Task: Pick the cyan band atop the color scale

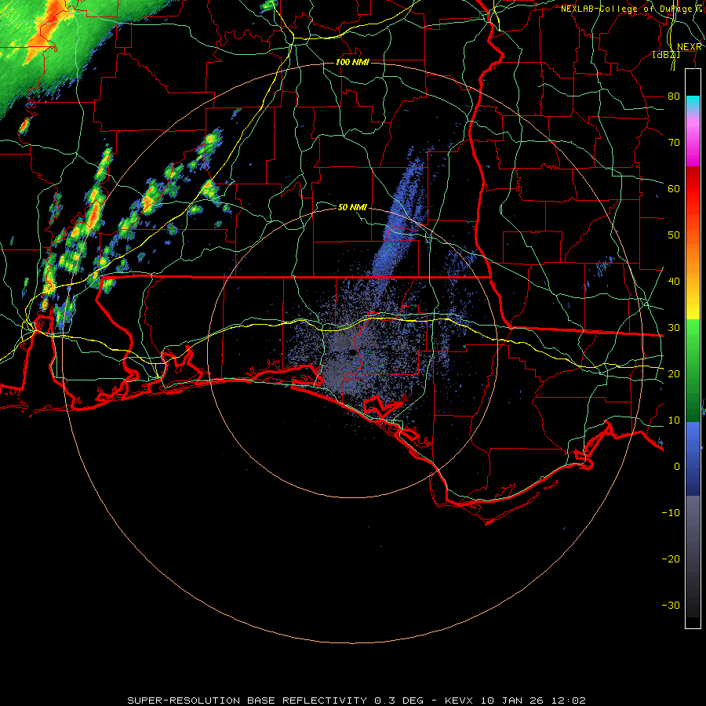Action: point(693,104)
